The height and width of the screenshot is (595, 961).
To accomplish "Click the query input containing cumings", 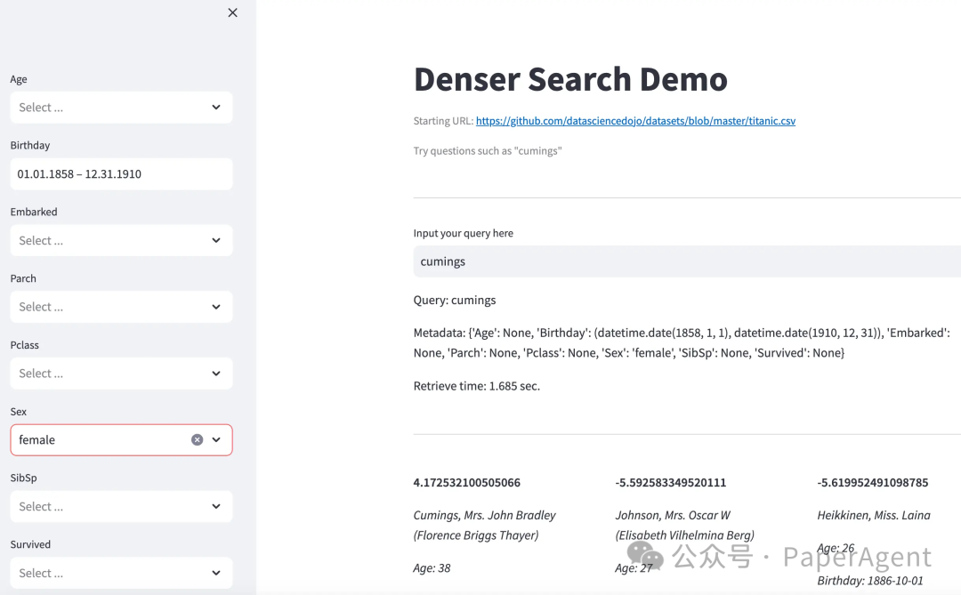I will coord(685,261).
